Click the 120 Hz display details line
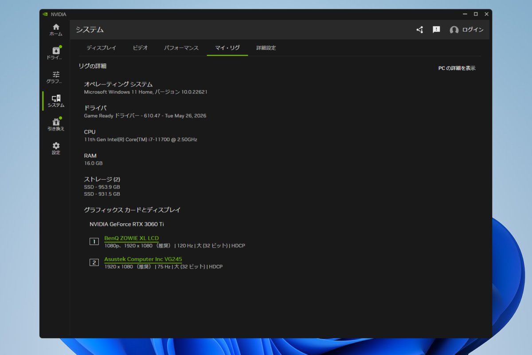Image resolution: width=532 pixels, height=355 pixels. [175, 245]
